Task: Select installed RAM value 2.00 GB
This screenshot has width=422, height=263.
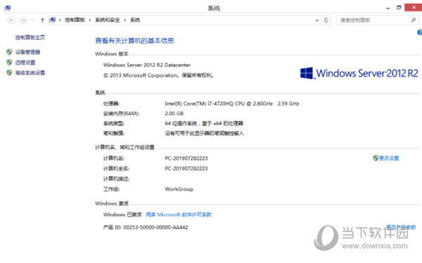Action: (x=174, y=114)
